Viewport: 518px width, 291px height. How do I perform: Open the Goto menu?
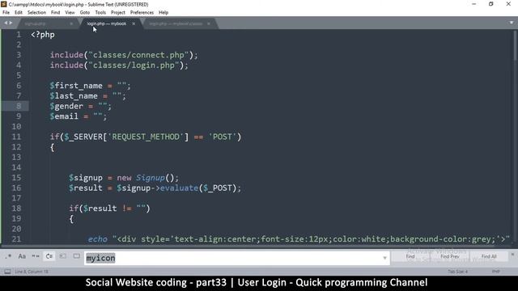84,13
